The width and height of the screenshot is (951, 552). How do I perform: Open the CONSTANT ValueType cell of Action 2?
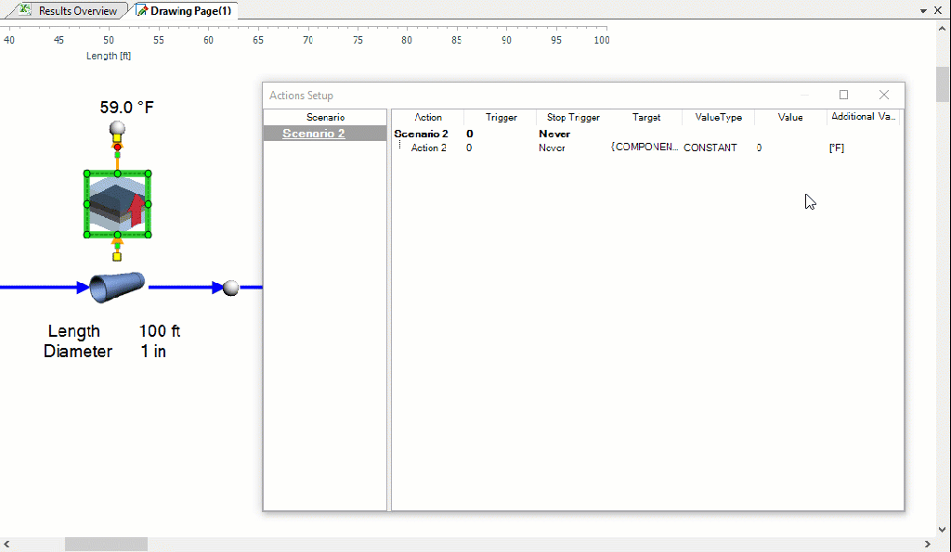[x=710, y=148]
